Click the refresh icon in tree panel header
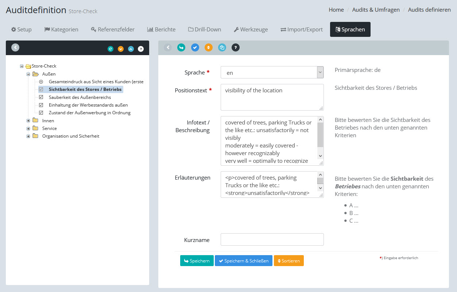Viewport: 457px width, 292px height. click(111, 49)
